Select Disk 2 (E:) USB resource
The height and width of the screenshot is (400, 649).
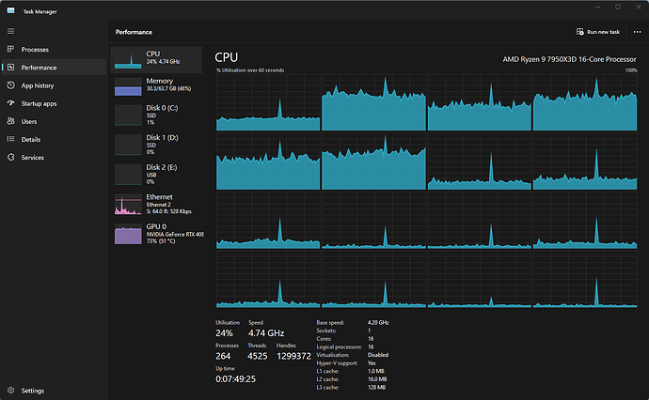[x=156, y=175]
